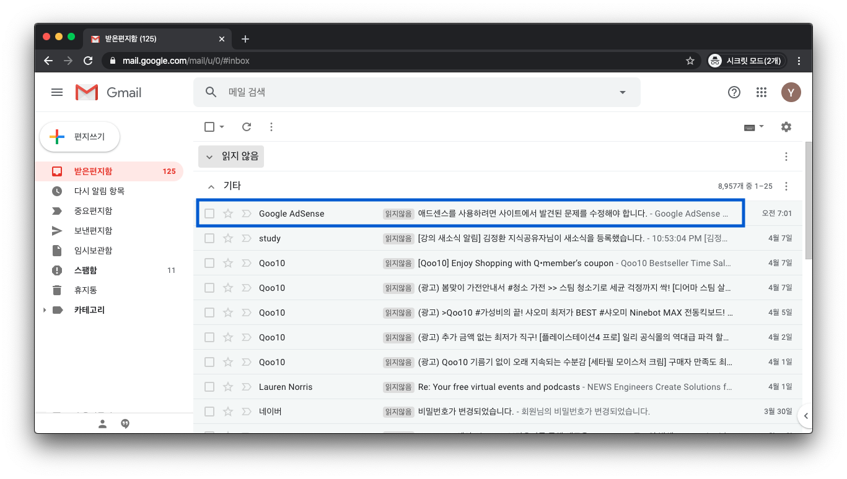Open 스팸함 folder
847x479 pixels.
(109, 270)
